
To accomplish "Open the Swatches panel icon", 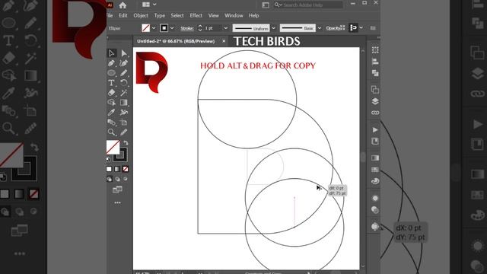I will pyautogui.click(x=375, y=169).
